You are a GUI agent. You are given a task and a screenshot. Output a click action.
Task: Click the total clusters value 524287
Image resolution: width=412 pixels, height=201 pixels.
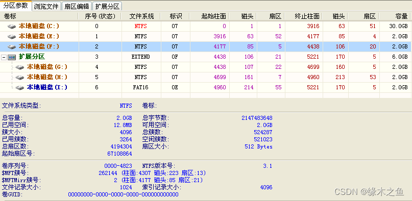coord(263,132)
